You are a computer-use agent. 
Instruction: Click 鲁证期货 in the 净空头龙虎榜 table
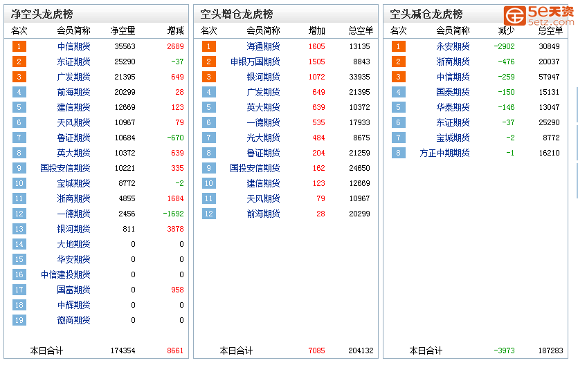point(74,138)
